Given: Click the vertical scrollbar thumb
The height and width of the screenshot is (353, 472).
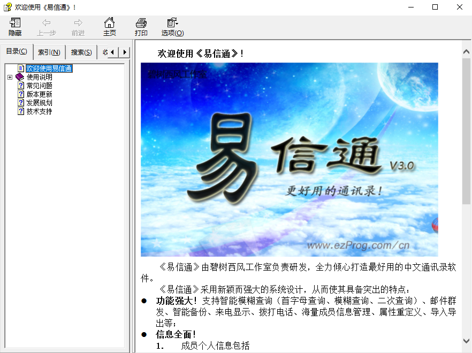Looking at the screenshot, I should click(466, 131).
